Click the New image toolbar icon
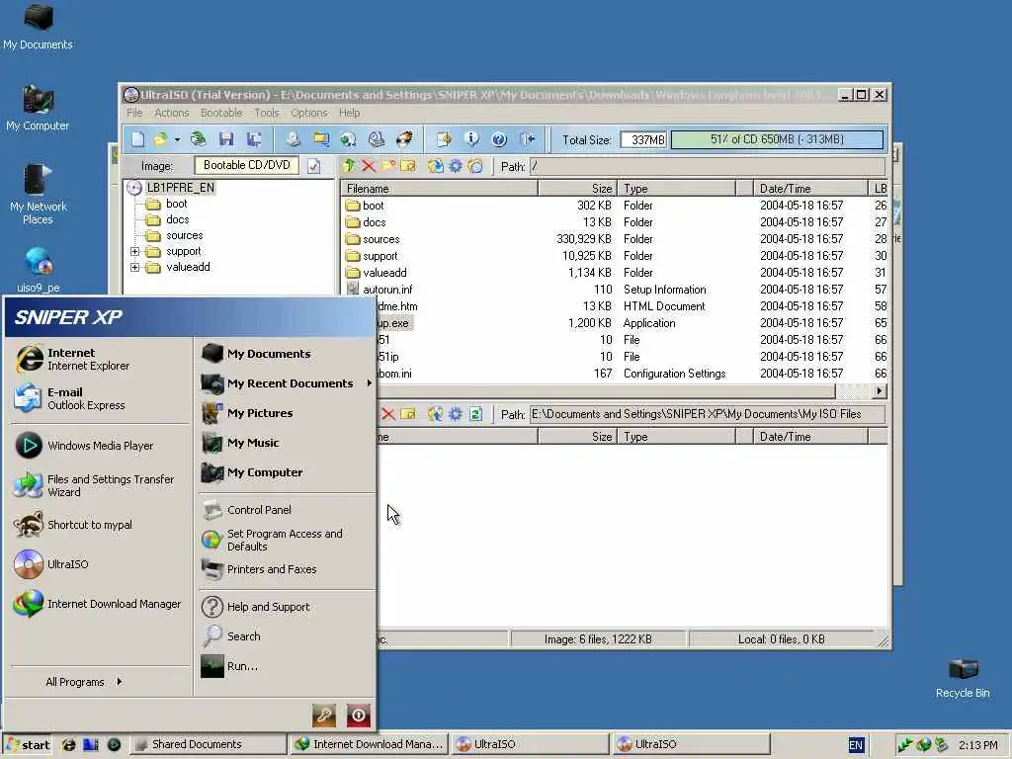This screenshot has width=1012, height=759. point(138,139)
